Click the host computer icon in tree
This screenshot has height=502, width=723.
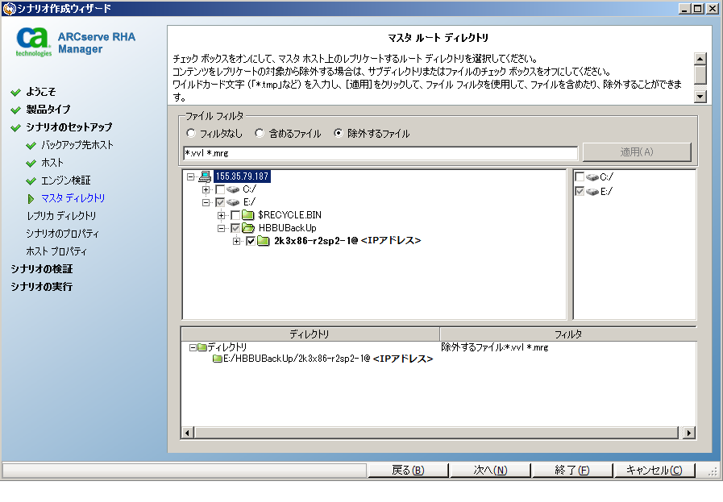click(x=205, y=176)
